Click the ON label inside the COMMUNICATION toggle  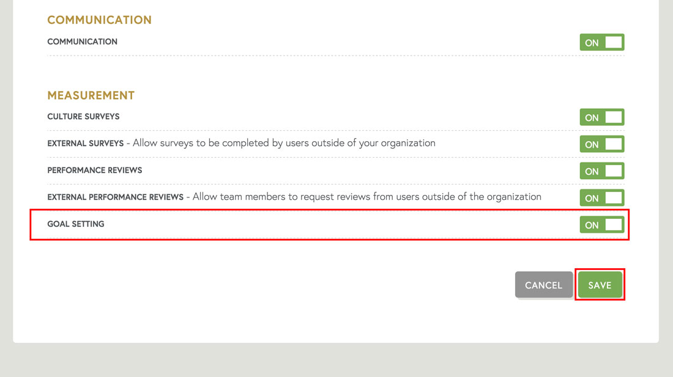click(593, 42)
